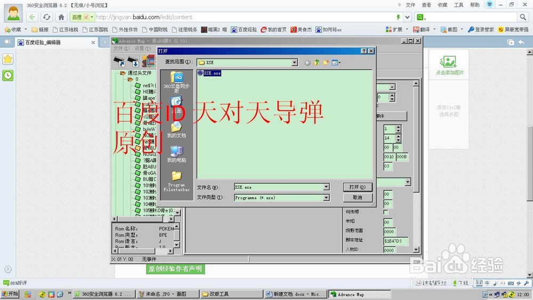The image size is (533, 300).
Task: Switch to 未命名.JPG - 画图 taskbar item
Action: tap(167, 294)
